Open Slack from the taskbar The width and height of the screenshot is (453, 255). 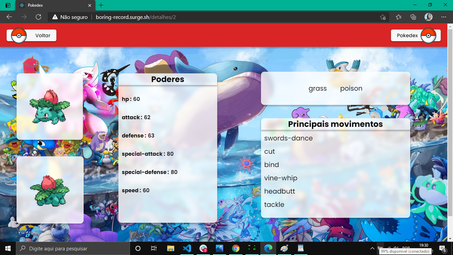(203, 248)
